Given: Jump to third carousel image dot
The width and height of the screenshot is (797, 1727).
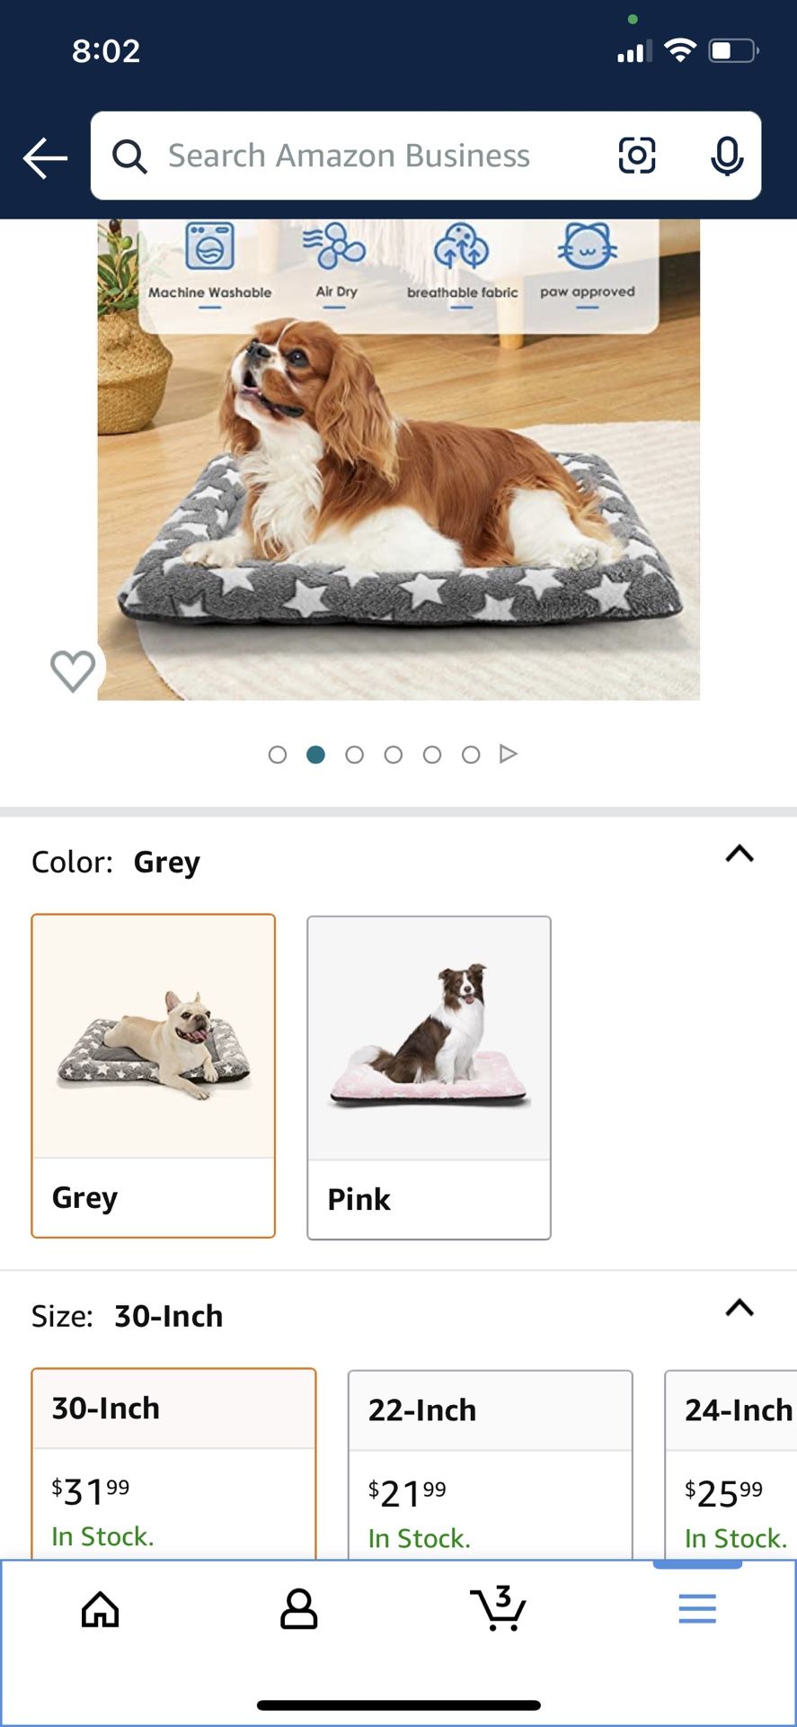Looking at the screenshot, I should pos(355,755).
